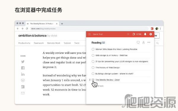Click the Quick find search field
The width and height of the screenshot is (178, 111).
click(x=98, y=34)
